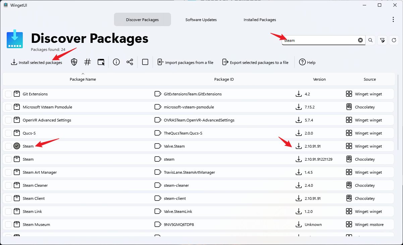Viewport: 403px width, 245px height.
Task: Open the three-dot more options menu
Action: 393,20
